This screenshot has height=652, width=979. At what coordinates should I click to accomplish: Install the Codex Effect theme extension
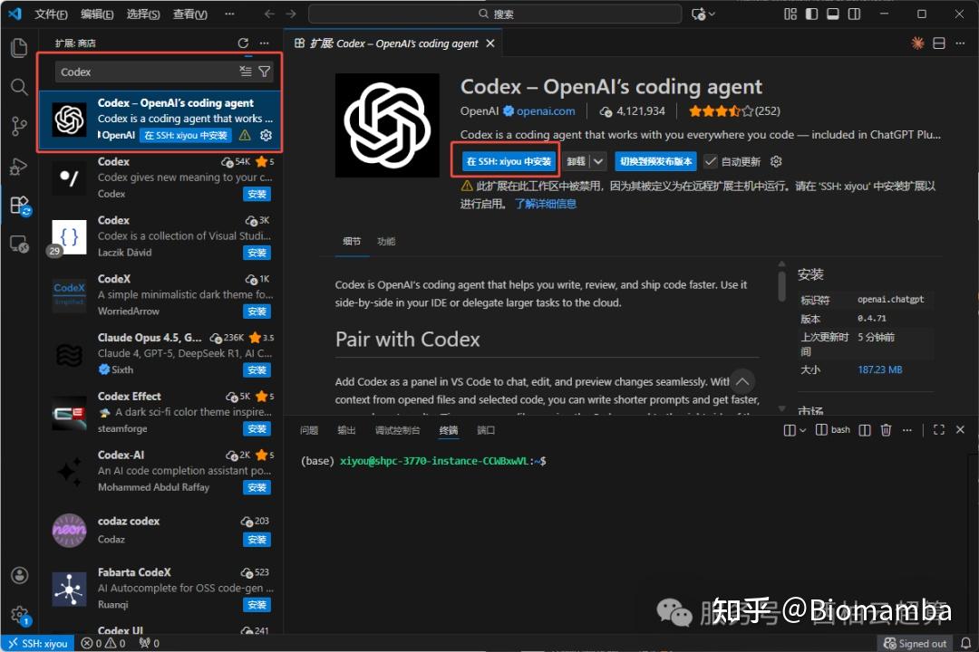tap(257, 429)
